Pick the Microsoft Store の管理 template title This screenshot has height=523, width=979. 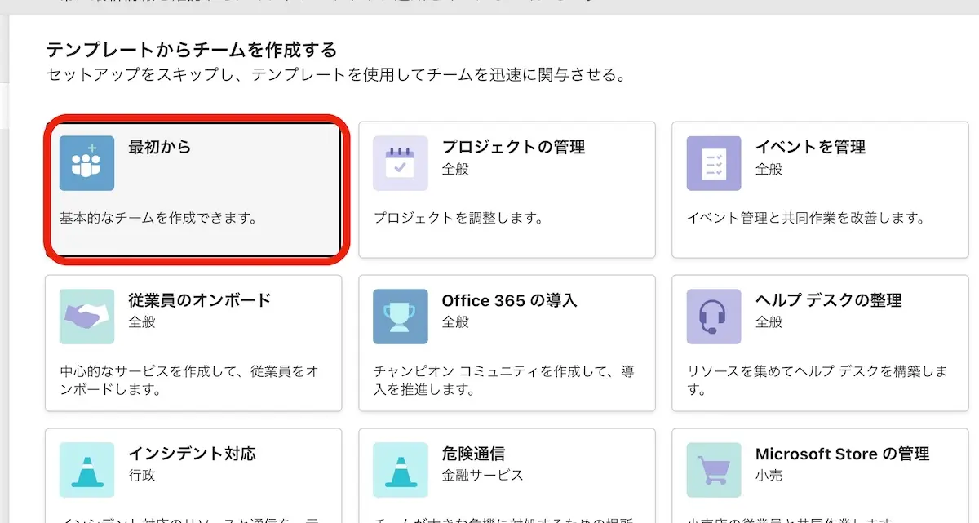[x=842, y=454]
